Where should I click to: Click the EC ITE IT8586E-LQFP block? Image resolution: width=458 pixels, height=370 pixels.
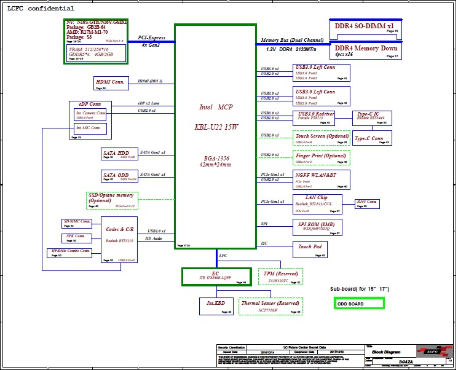pos(216,277)
